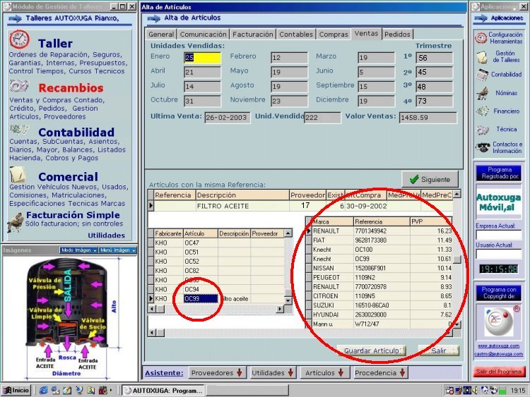Click the Taller heading
Screen dimensions: 530x397
[x=55, y=43]
